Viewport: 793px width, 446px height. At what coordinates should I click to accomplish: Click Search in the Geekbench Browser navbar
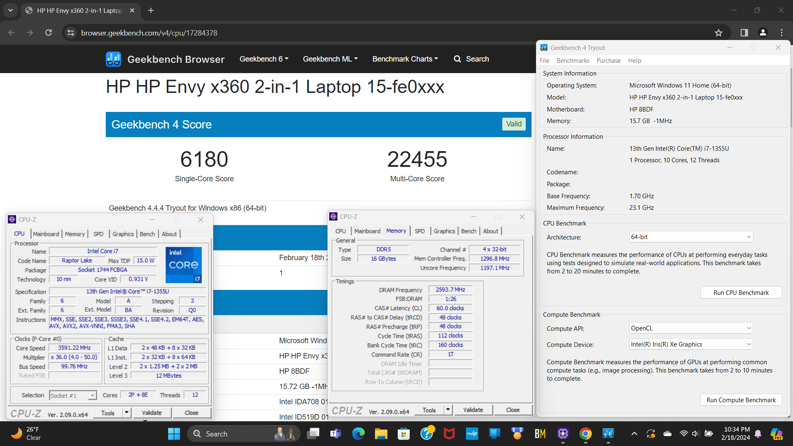click(x=471, y=59)
